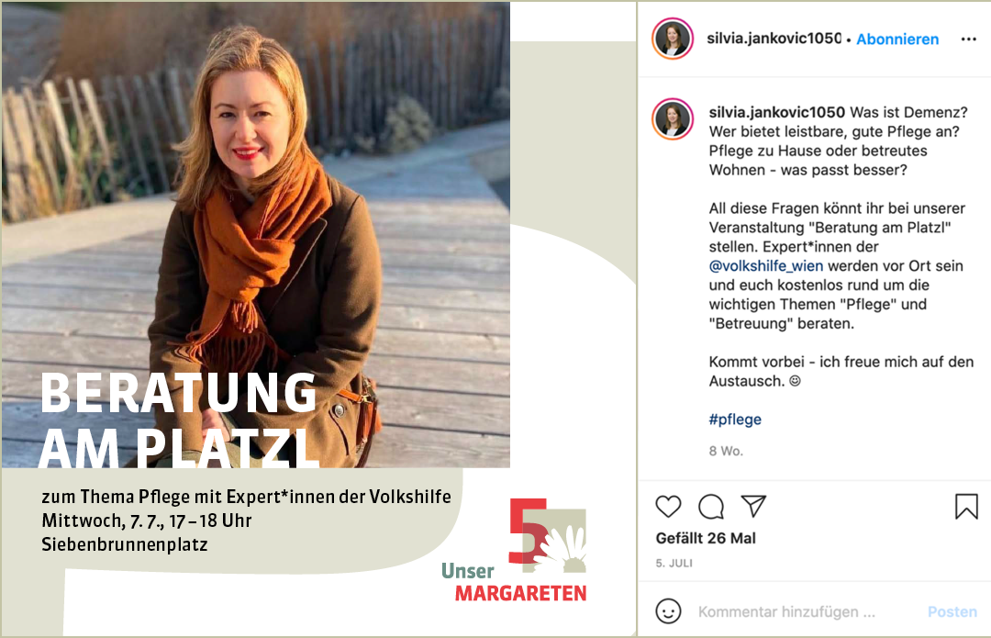
Task: Save post with bookmark icon
Action: (966, 507)
